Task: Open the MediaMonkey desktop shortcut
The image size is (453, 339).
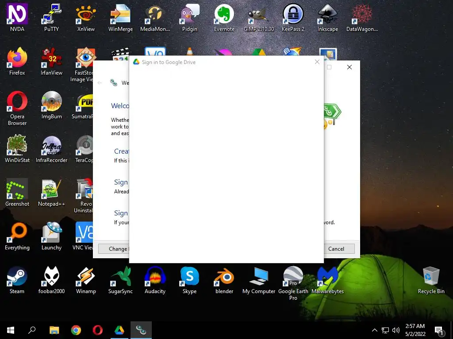Action: pos(155,17)
